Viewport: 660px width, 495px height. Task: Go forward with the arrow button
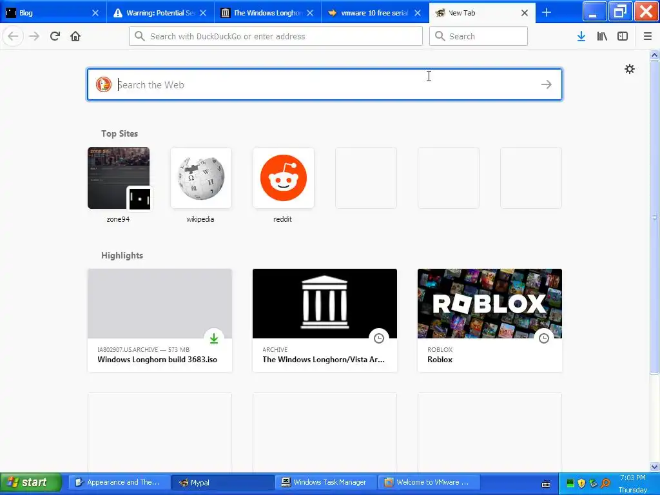click(34, 36)
